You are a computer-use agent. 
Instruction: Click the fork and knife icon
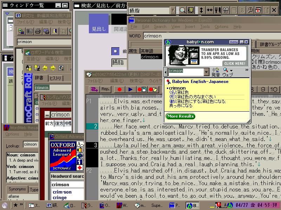coord(218,10)
